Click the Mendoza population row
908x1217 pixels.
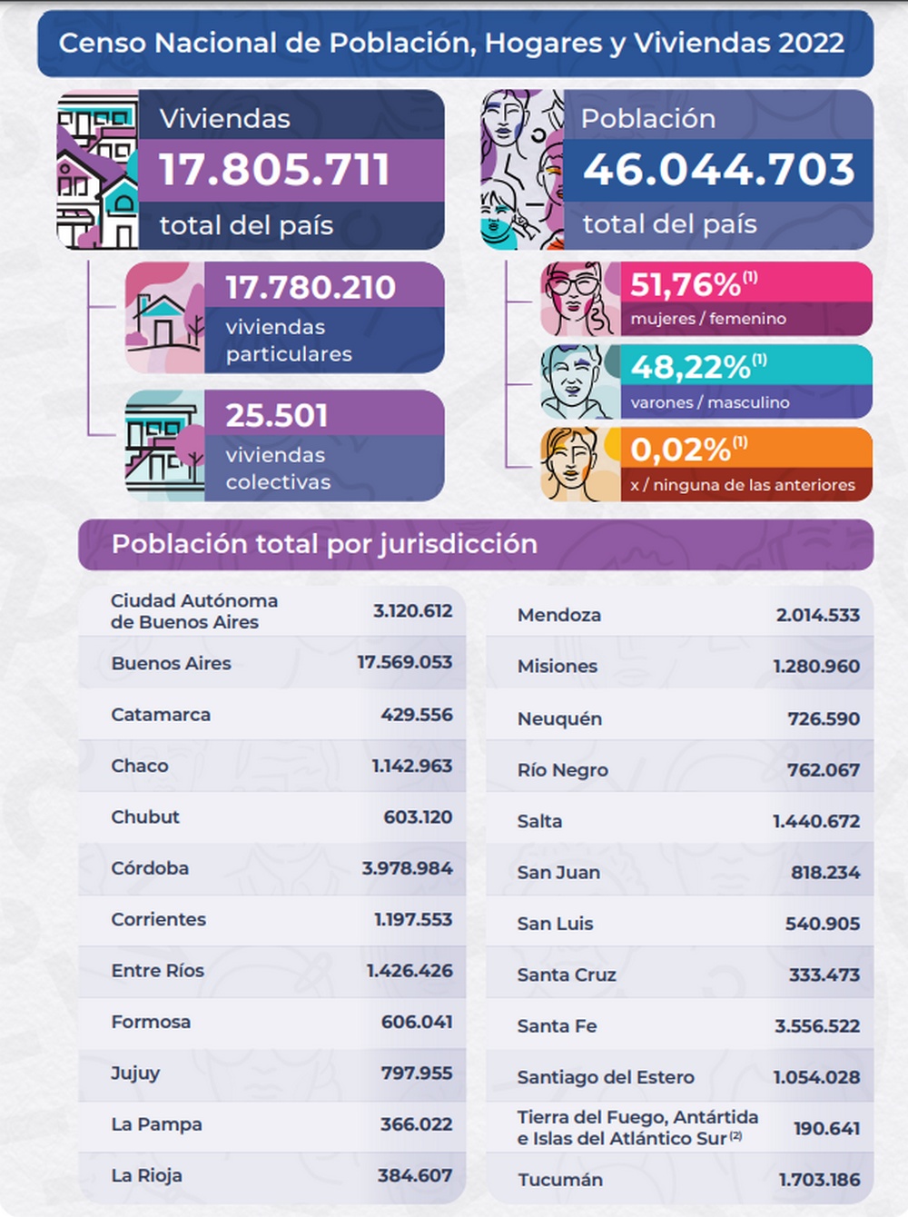(x=679, y=615)
